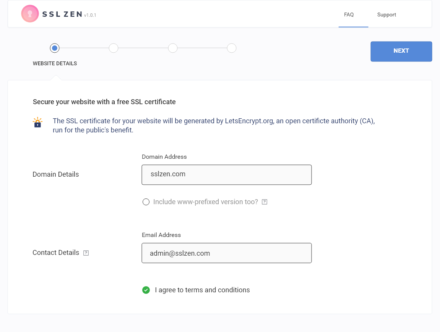This screenshot has width=440, height=332.
Task: Click the third wizard step circle
Action: [x=173, y=48]
